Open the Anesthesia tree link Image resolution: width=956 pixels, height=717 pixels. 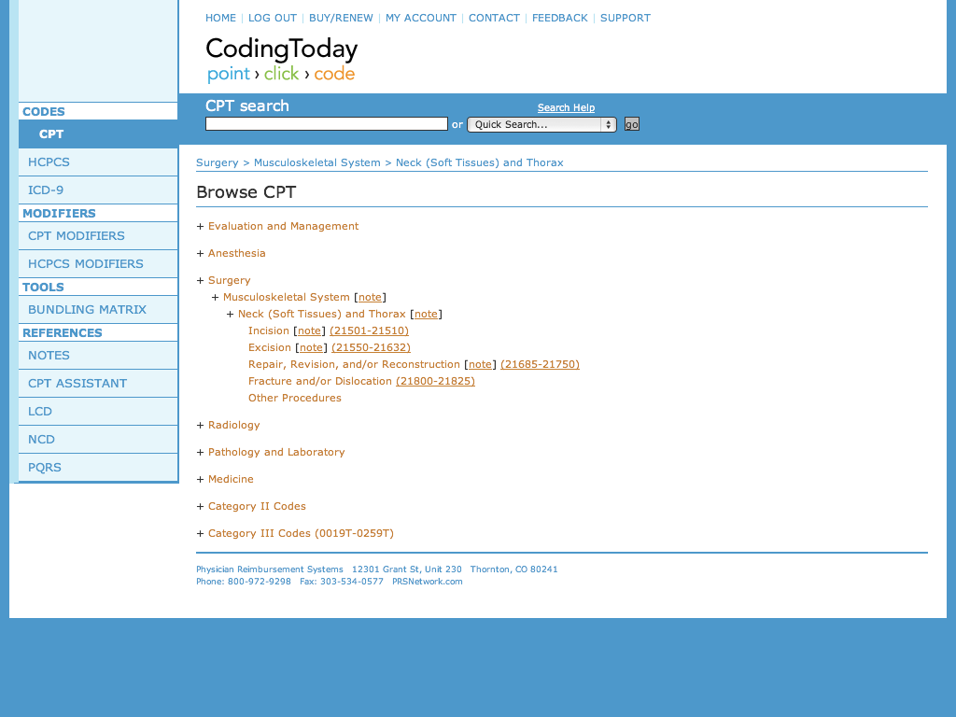(236, 254)
